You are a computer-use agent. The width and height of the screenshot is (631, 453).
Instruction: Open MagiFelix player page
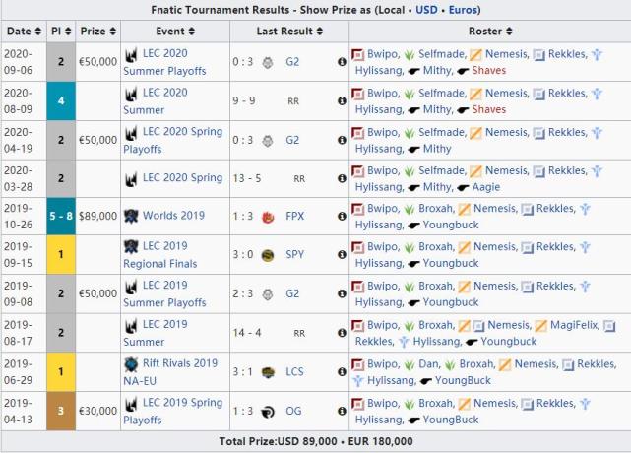click(575, 325)
